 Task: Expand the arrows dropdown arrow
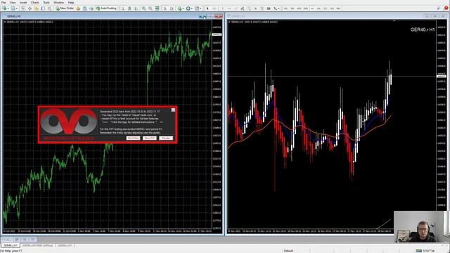(278, 8)
